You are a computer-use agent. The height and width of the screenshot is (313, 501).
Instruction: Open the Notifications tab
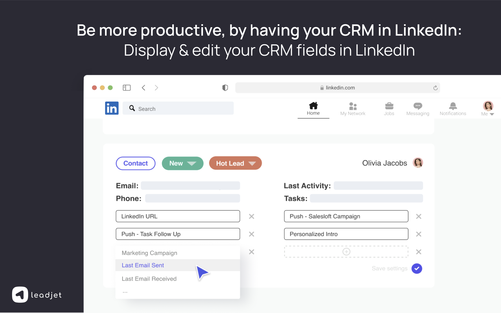[453, 109]
